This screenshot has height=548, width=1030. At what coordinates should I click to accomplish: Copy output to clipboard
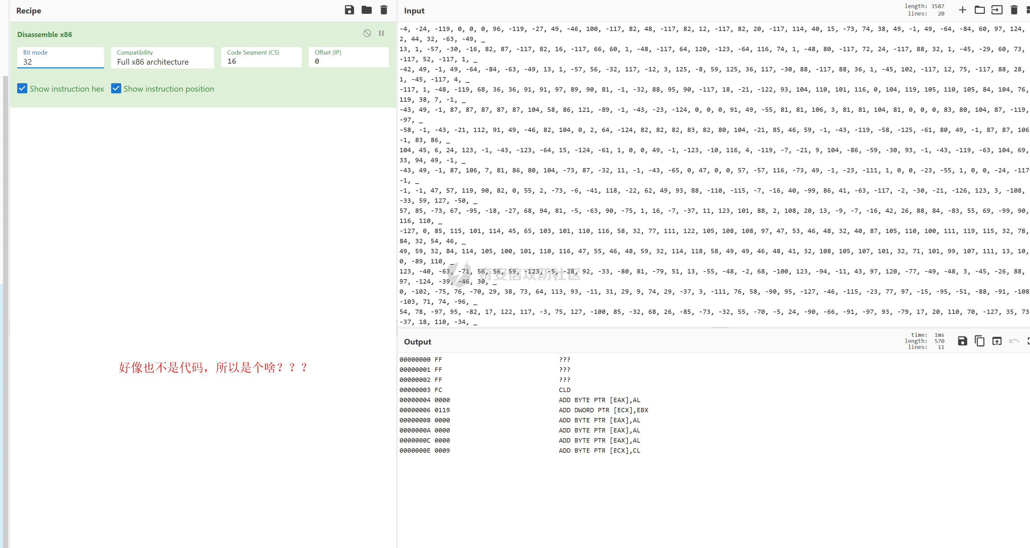(x=979, y=341)
